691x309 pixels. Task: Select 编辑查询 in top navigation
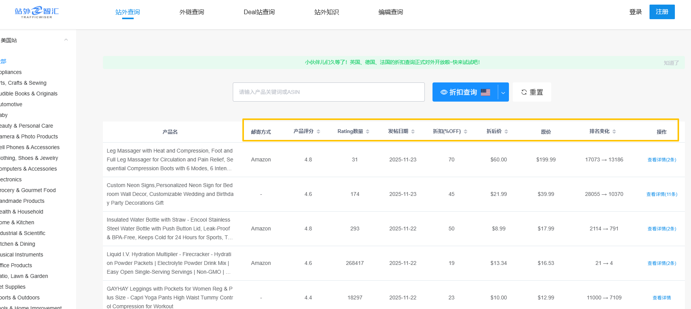click(x=391, y=12)
